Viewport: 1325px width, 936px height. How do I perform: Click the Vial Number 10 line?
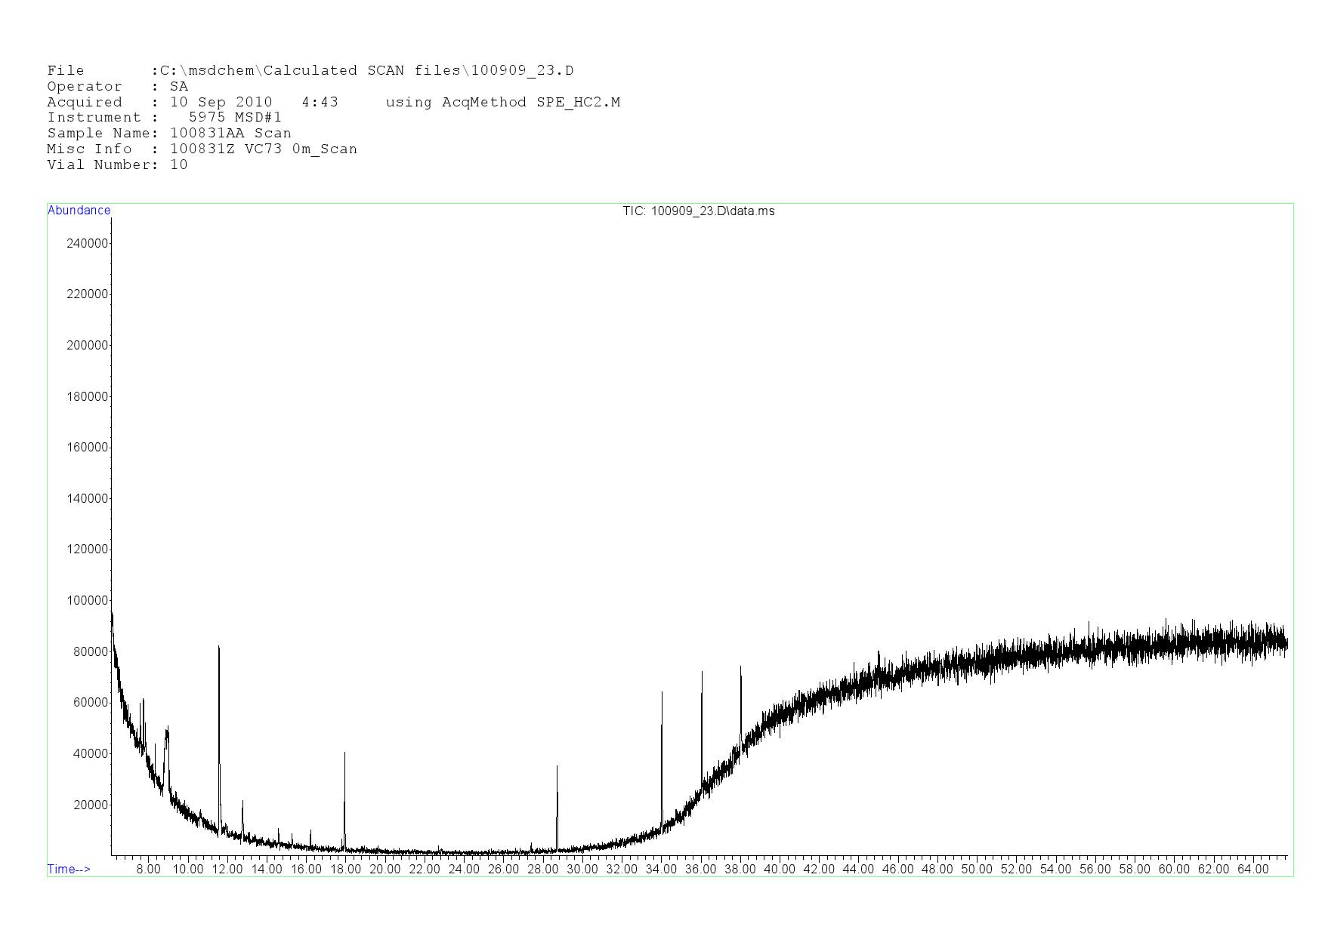[x=117, y=165]
